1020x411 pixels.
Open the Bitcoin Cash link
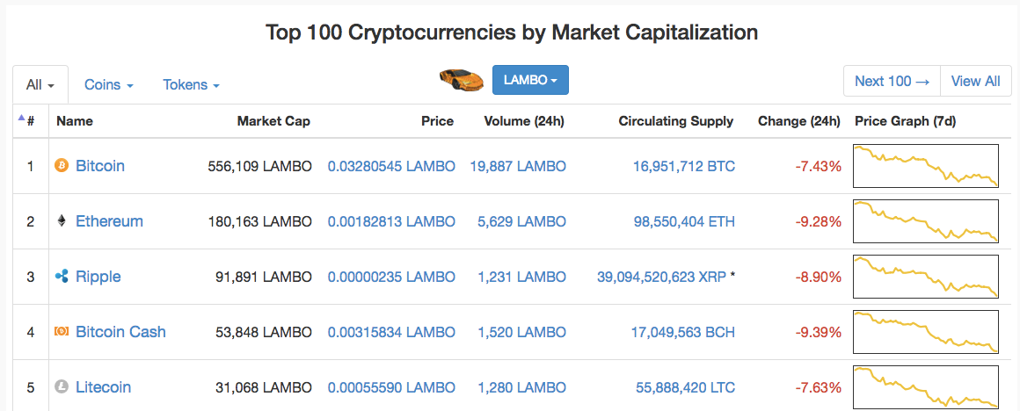120,332
